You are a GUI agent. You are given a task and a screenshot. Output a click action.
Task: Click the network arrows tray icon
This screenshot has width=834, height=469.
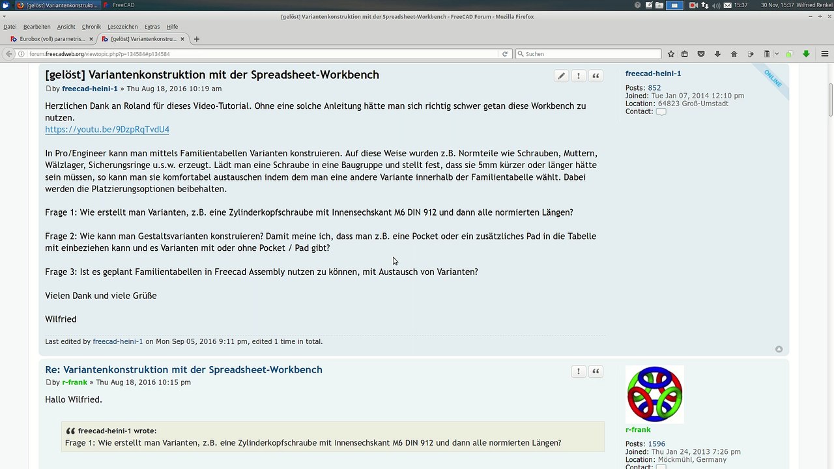point(705,5)
